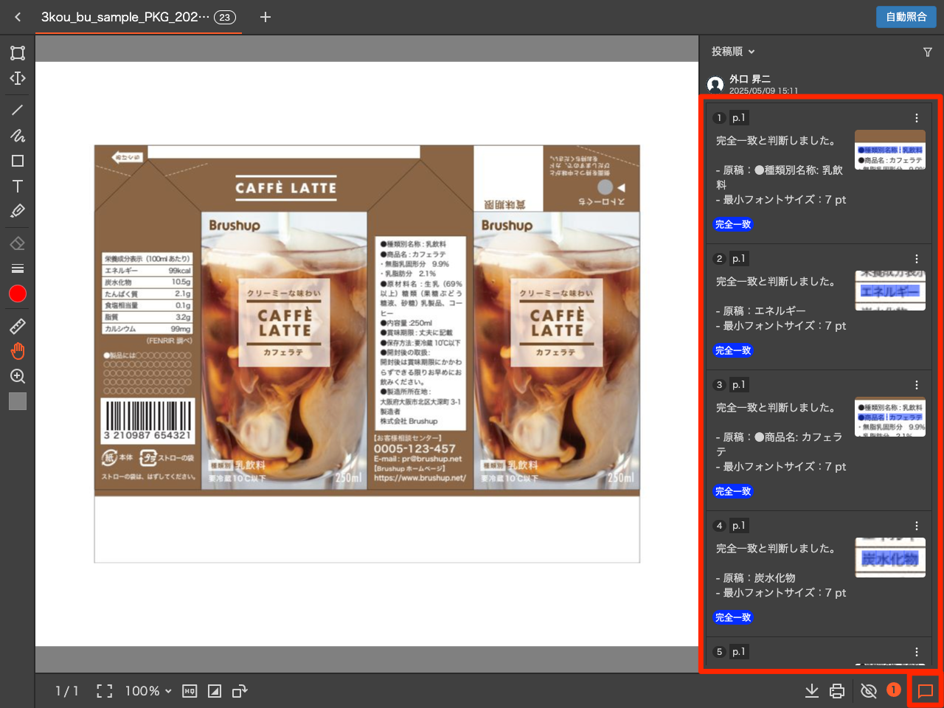Image resolution: width=944 pixels, height=708 pixels.
Task: Open the 投稿順 sort dropdown
Action: (x=733, y=52)
